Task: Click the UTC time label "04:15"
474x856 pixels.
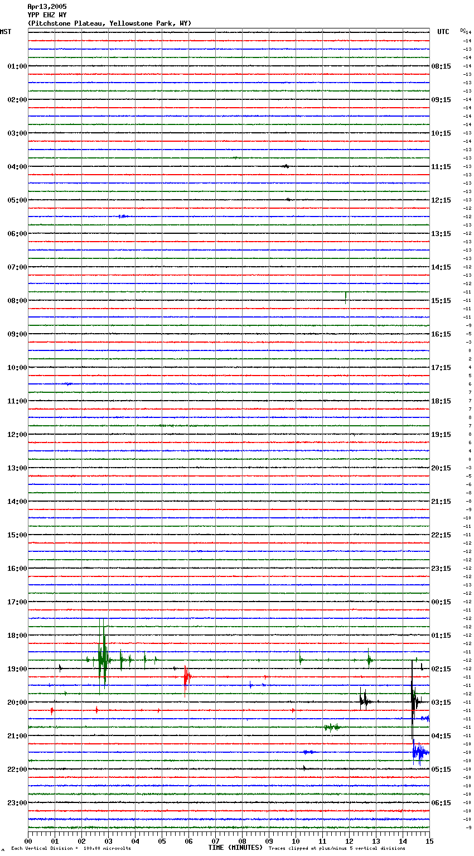Action: pyautogui.click(x=441, y=736)
